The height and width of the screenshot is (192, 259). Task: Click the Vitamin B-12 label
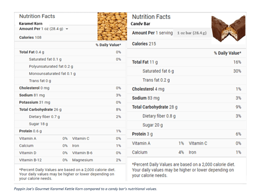point(30,160)
